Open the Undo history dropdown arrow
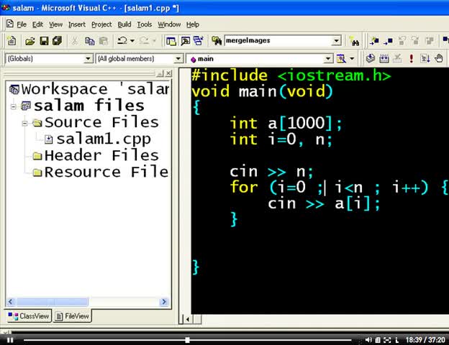Image resolution: width=449 pixels, height=345 pixels. (132, 41)
